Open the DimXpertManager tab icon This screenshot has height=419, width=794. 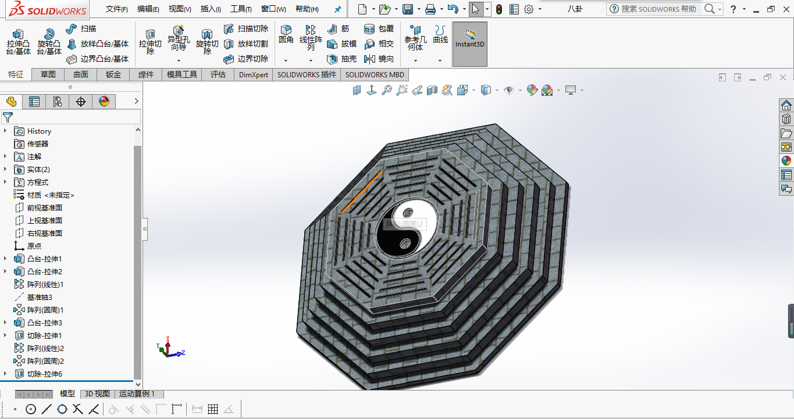pyautogui.click(x=81, y=102)
